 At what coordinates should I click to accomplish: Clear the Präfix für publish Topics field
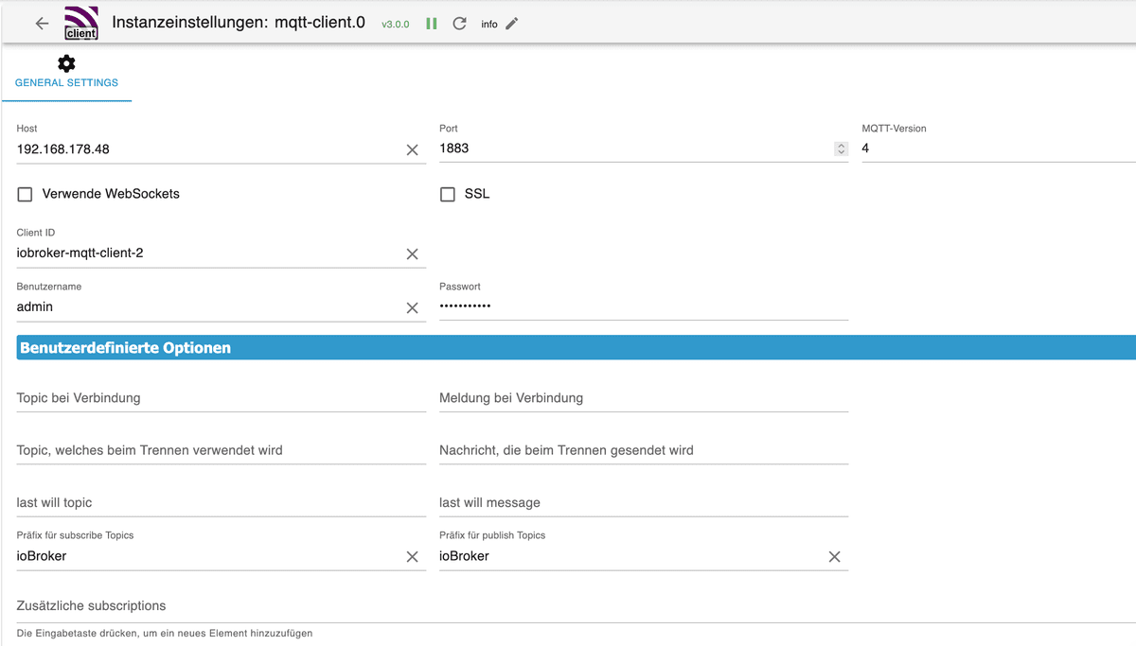pos(834,557)
